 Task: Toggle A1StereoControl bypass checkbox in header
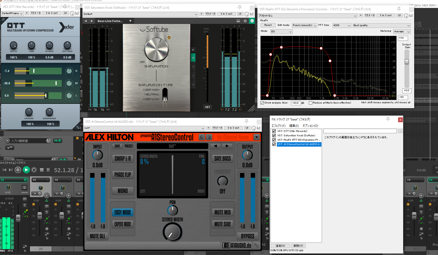pyautogui.click(x=259, y=128)
